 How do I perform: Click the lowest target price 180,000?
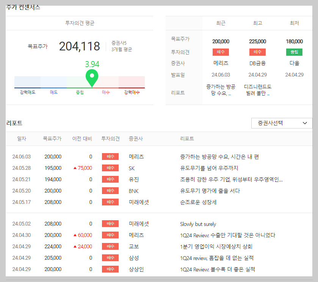294,41
